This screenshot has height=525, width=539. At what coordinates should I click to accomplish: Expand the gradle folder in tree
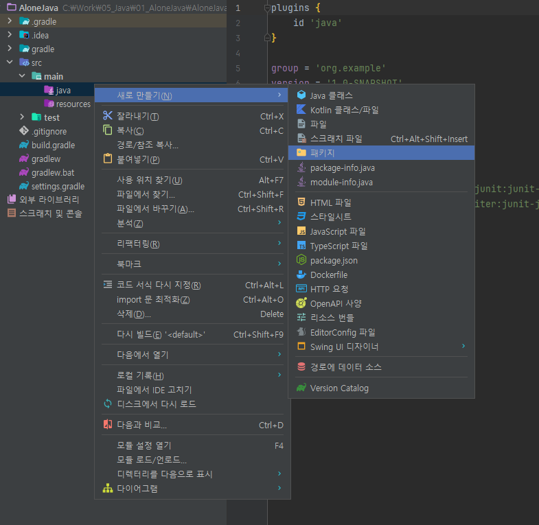point(10,49)
